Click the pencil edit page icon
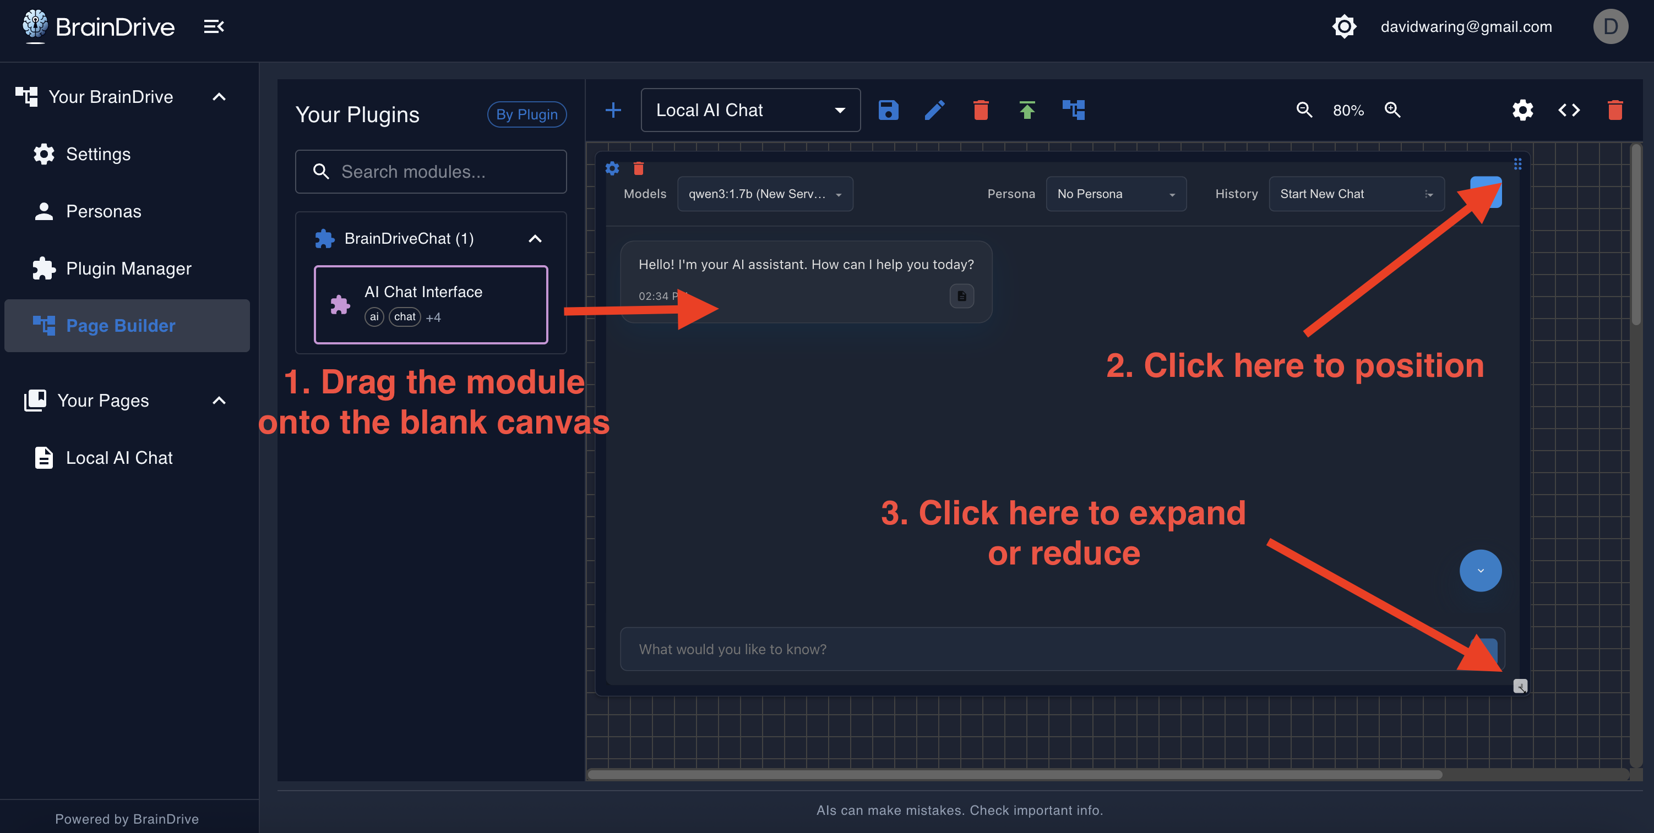Image resolution: width=1654 pixels, height=833 pixels. click(934, 111)
